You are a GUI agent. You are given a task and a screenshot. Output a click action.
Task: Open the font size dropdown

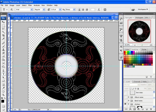coord(60,10)
